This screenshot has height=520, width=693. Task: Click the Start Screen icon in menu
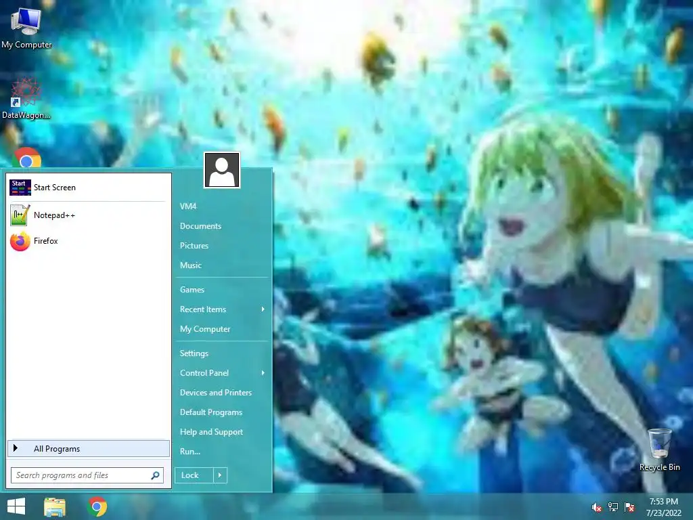[x=20, y=188]
